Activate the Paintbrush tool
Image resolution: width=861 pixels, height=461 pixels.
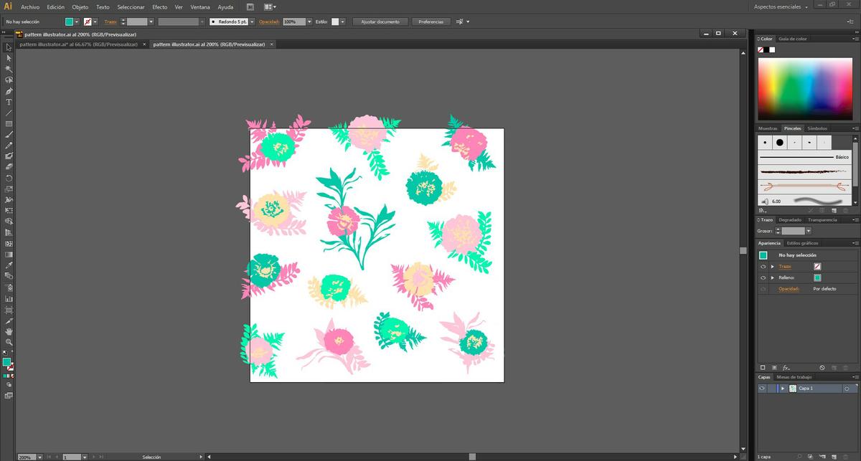(x=9, y=136)
